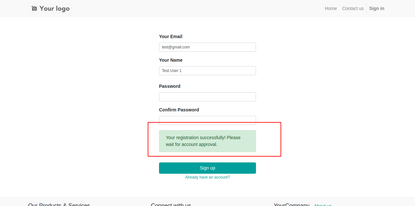
Task: Submit the form with Sign up button
Action: [207, 168]
